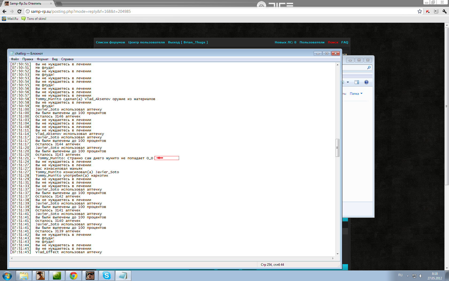Open the Tons of skins! bookmark
449x281 pixels.
tap(34, 19)
